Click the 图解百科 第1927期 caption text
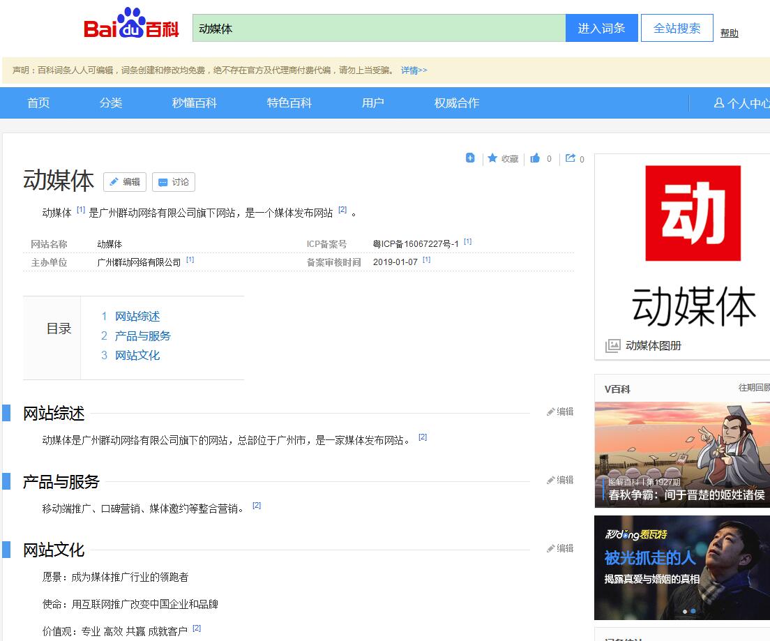 [644, 482]
